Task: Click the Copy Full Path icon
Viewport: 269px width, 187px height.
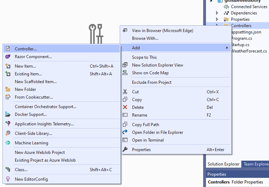Action: coord(125,124)
